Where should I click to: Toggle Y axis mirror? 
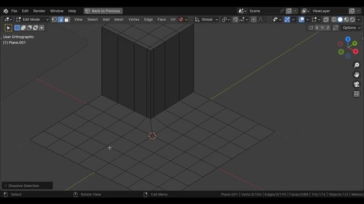pos(322,28)
